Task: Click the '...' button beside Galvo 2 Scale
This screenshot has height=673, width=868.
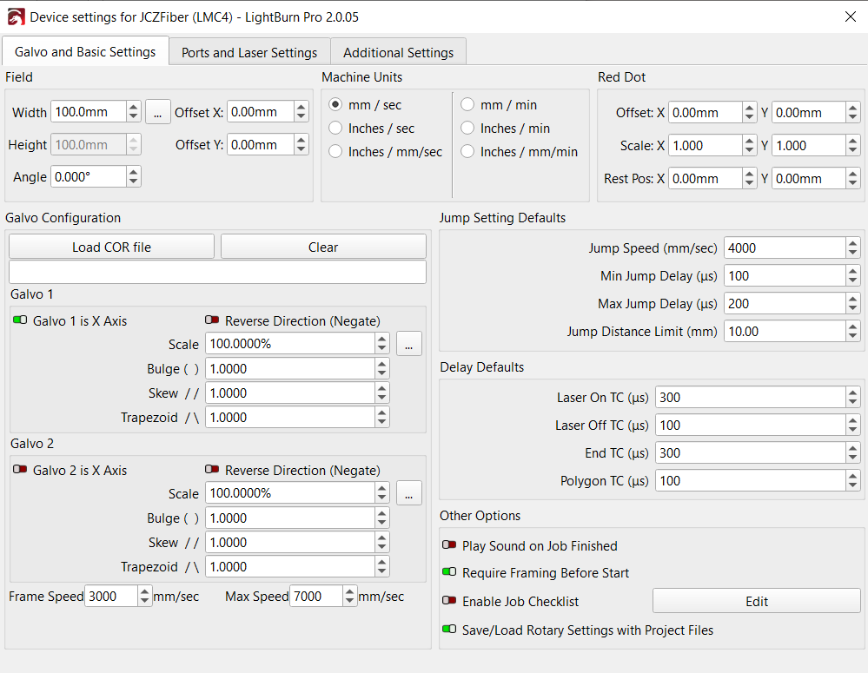Action: click(408, 492)
